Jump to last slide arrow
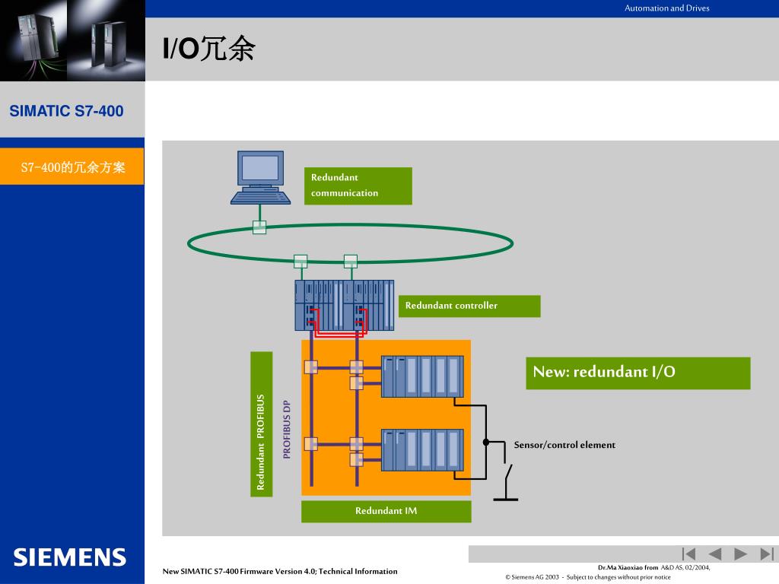The height and width of the screenshot is (584, 779). 767,554
